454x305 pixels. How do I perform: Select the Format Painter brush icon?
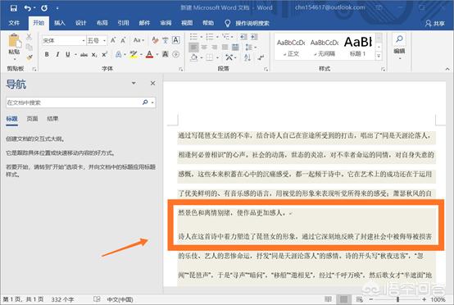coord(30,57)
